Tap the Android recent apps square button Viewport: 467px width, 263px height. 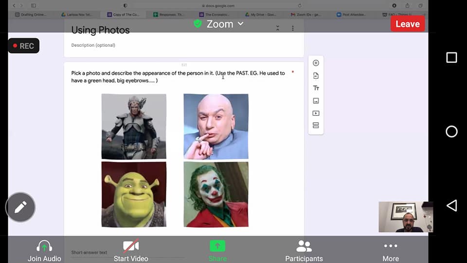pyautogui.click(x=451, y=57)
